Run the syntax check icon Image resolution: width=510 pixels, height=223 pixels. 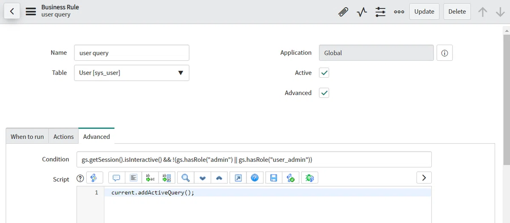pyautogui.click(x=291, y=178)
